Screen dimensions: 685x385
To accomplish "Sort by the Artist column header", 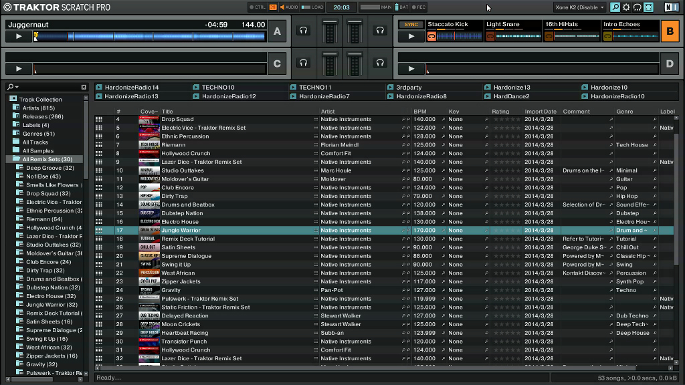I will pos(328,112).
